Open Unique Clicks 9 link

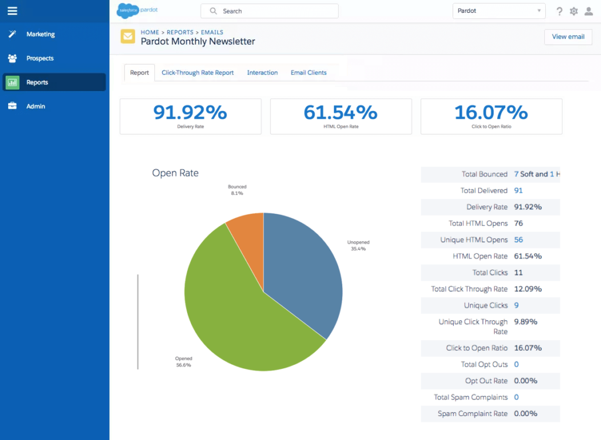(x=516, y=305)
